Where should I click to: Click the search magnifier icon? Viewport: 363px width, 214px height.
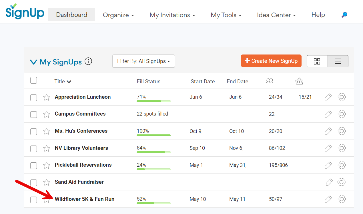pyautogui.click(x=344, y=15)
